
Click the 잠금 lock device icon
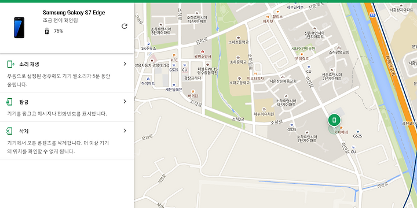coord(9,102)
